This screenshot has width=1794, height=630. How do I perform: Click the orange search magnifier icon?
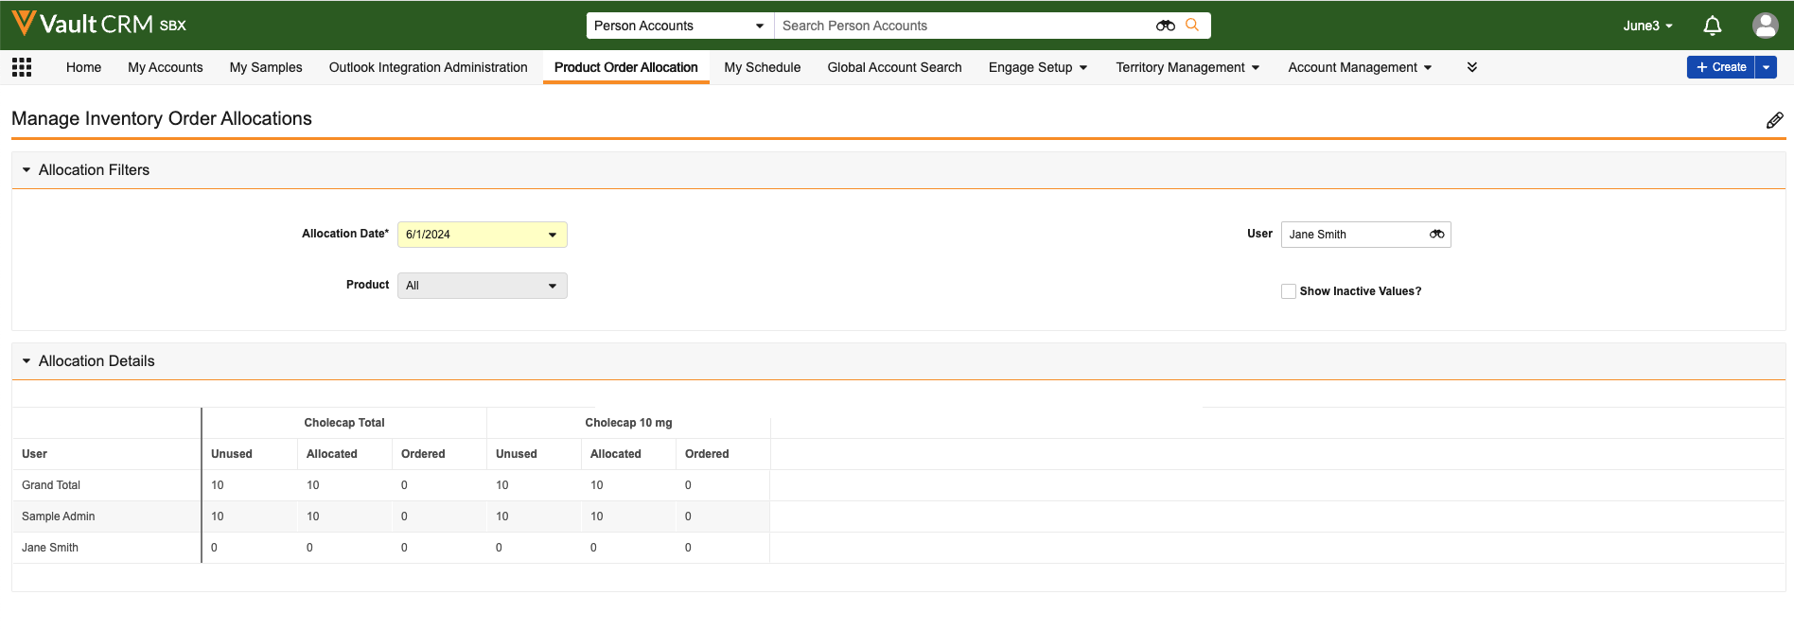point(1192,26)
